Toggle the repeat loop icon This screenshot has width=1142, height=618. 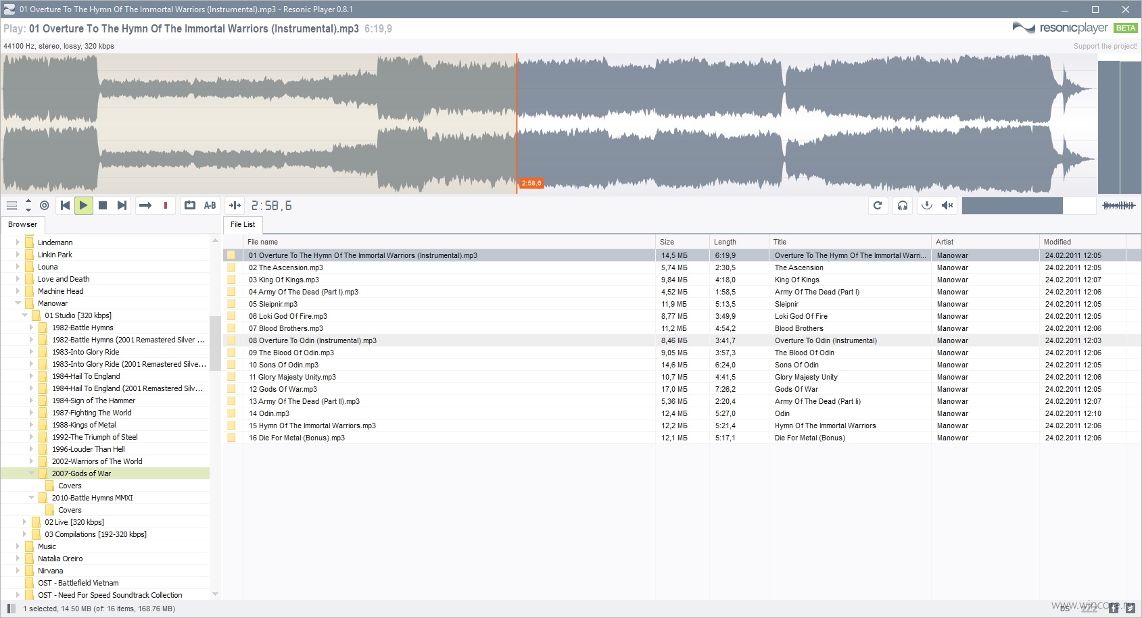[x=190, y=205]
